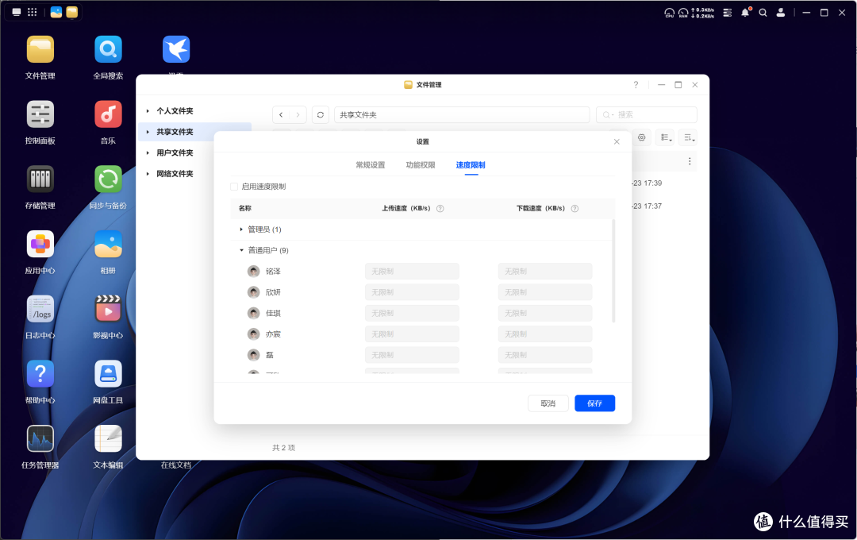Click the gear settings icon in file manager toolbar
The height and width of the screenshot is (540, 857).
click(642, 137)
